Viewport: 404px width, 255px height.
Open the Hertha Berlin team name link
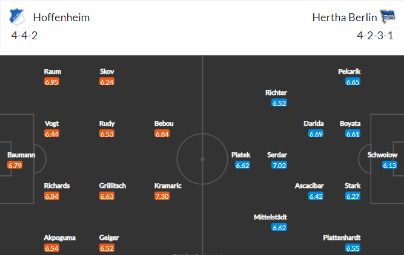(345, 18)
